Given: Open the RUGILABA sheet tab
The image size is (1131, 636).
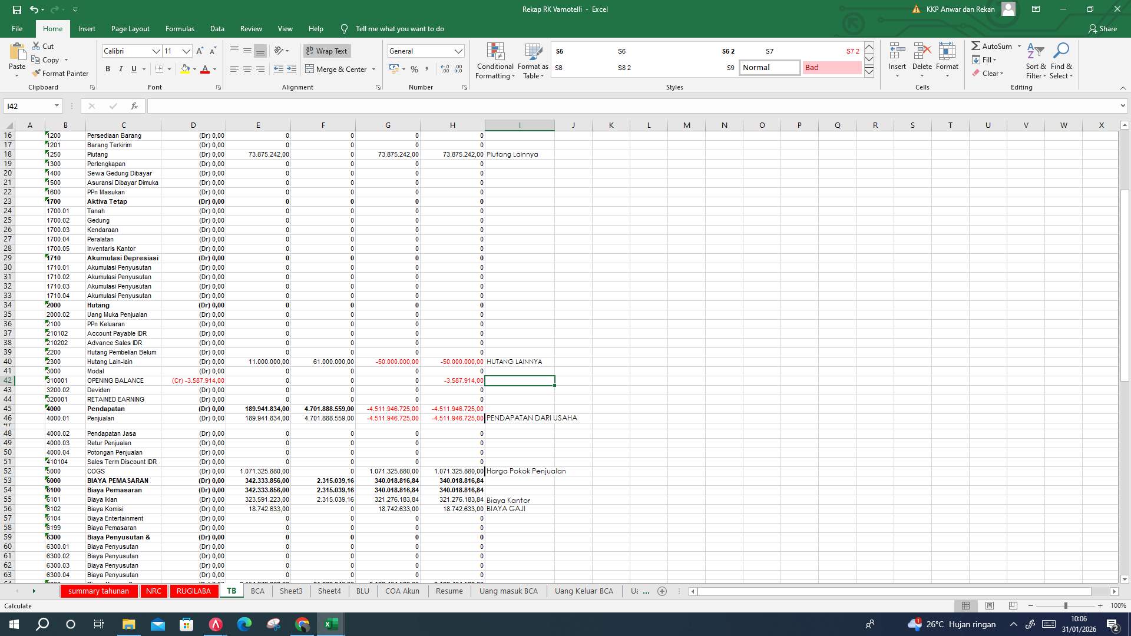Looking at the screenshot, I should (x=194, y=591).
